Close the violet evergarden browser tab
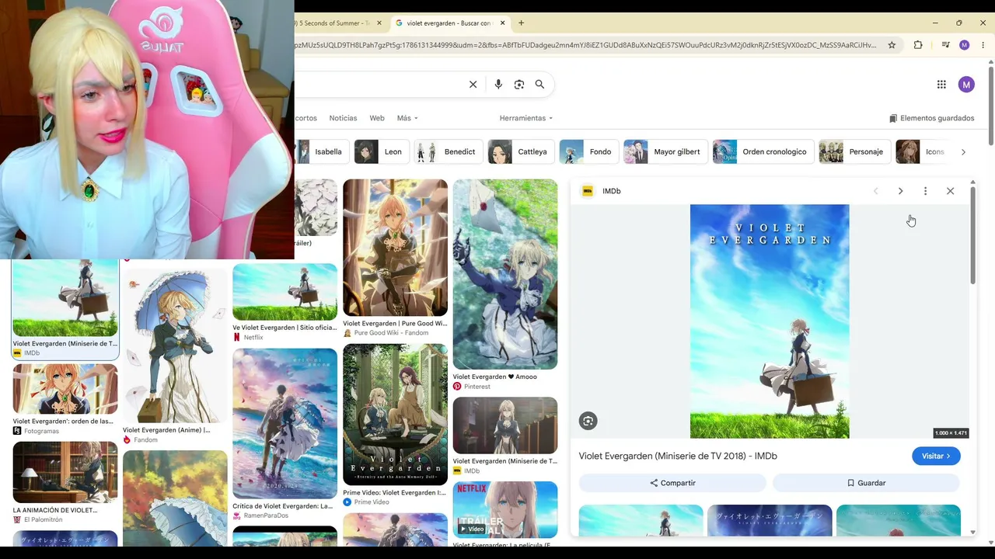 (503, 23)
